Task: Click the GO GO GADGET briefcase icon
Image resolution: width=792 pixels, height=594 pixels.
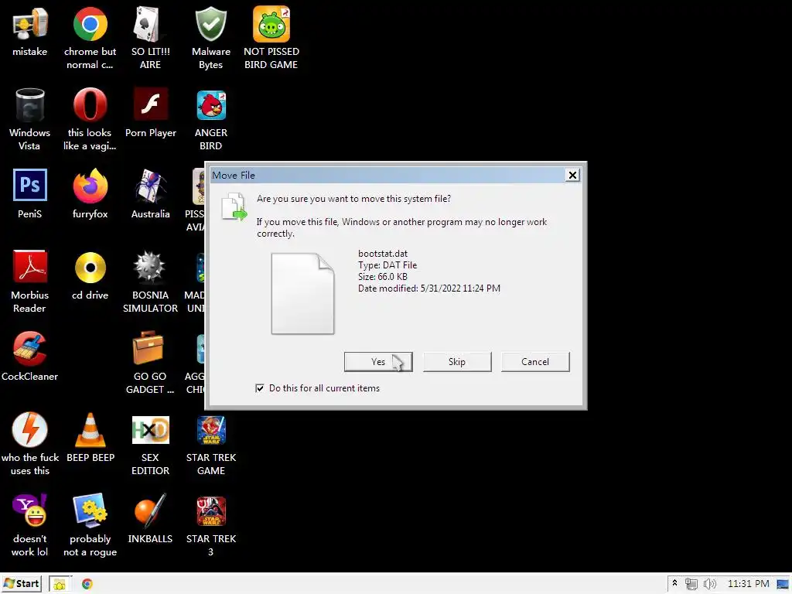Action: 148,347
